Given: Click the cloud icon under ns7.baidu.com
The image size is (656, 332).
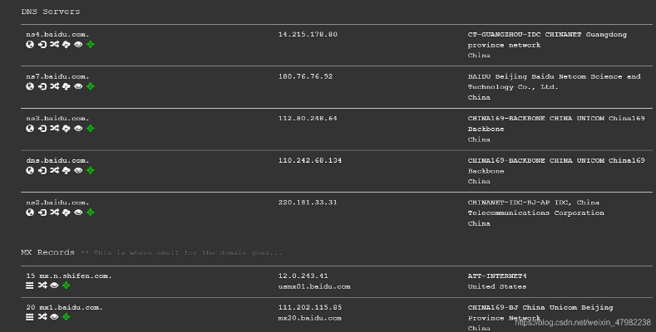Looking at the screenshot, I should (67, 86).
